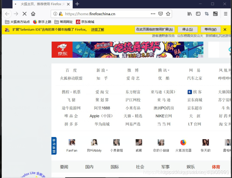Open 携程·机票 link
This screenshot has width=232, height=178.
(71, 92)
